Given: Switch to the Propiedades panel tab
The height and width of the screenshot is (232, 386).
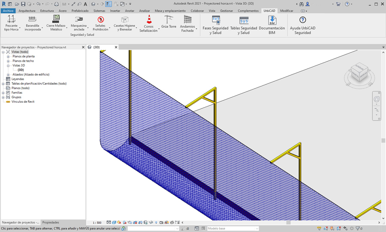Looking at the screenshot, I should pyautogui.click(x=51, y=223).
